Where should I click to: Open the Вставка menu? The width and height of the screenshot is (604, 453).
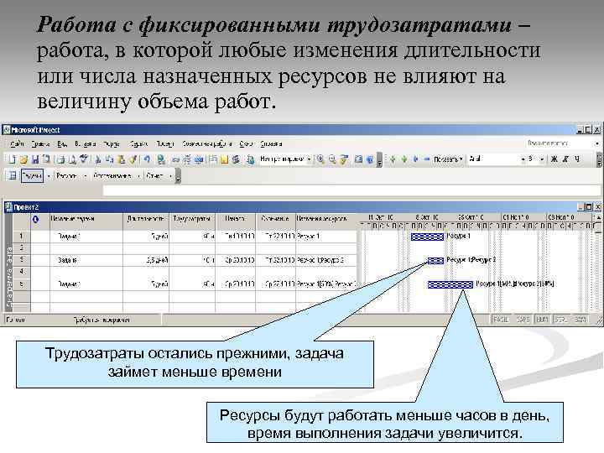pyautogui.click(x=85, y=143)
